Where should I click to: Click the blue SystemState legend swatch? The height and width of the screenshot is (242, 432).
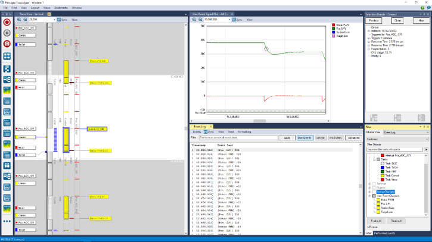pyautogui.click(x=334, y=32)
